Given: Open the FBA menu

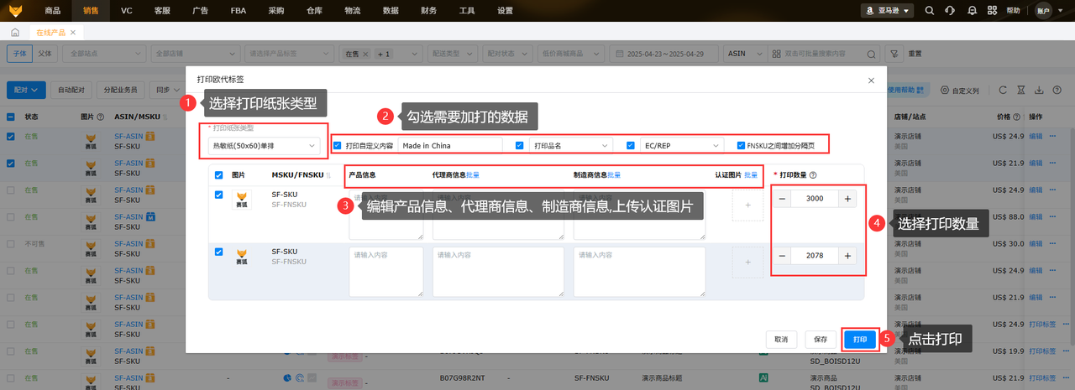Looking at the screenshot, I should [238, 11].
